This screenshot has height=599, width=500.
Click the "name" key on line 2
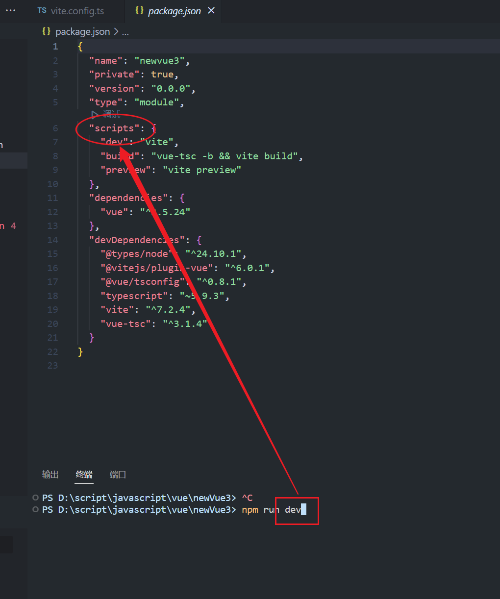pyautogui.click(x=106, y=61)
